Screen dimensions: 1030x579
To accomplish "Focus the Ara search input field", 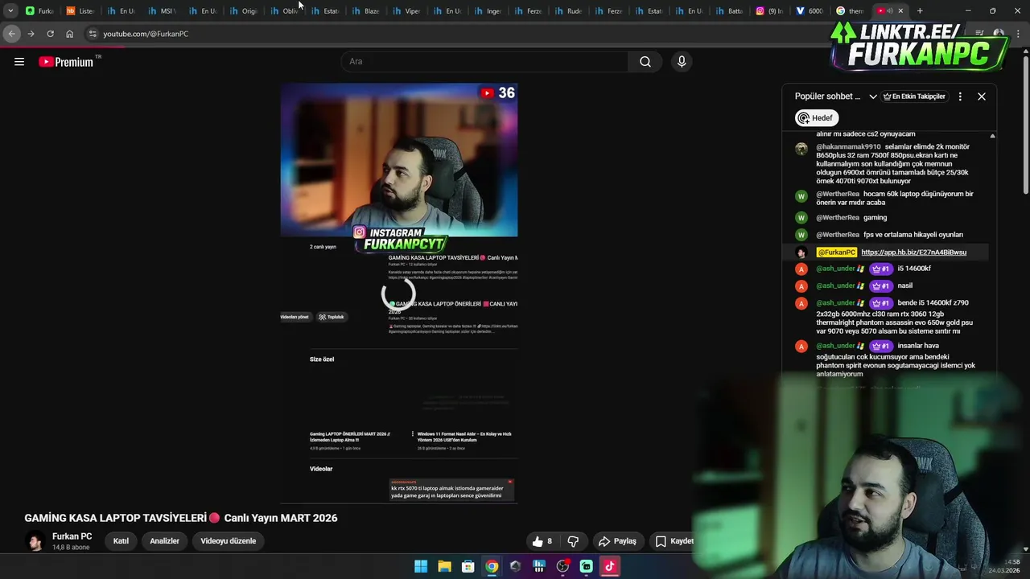I will (x=485, y=62).
